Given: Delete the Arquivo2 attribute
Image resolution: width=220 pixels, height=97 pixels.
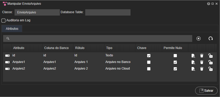Looking at the screenshot, I should pyautogui.click(x=202, y=69).
